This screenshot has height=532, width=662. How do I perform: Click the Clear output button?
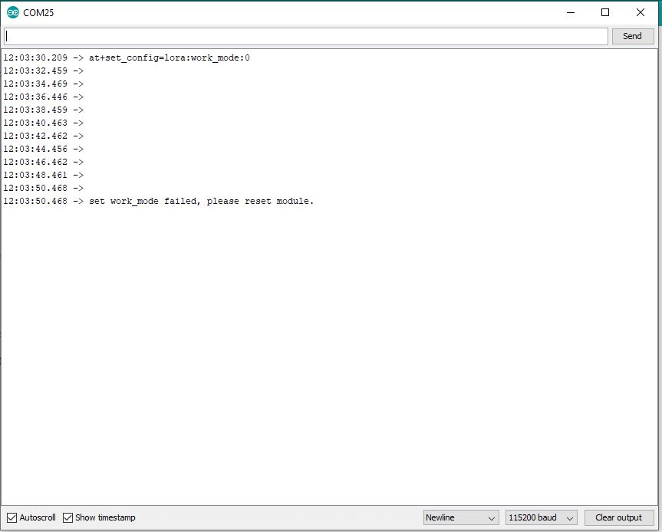(618, 517)
